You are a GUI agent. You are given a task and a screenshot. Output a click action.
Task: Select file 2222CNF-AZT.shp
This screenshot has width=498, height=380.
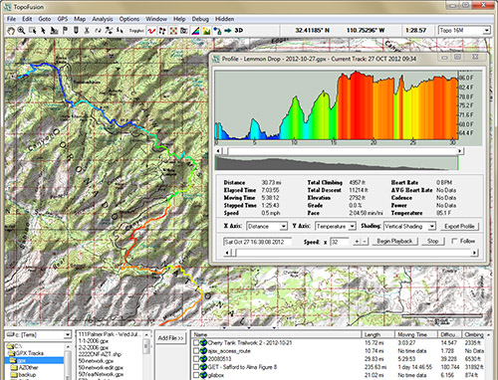(x=100, y=354)
